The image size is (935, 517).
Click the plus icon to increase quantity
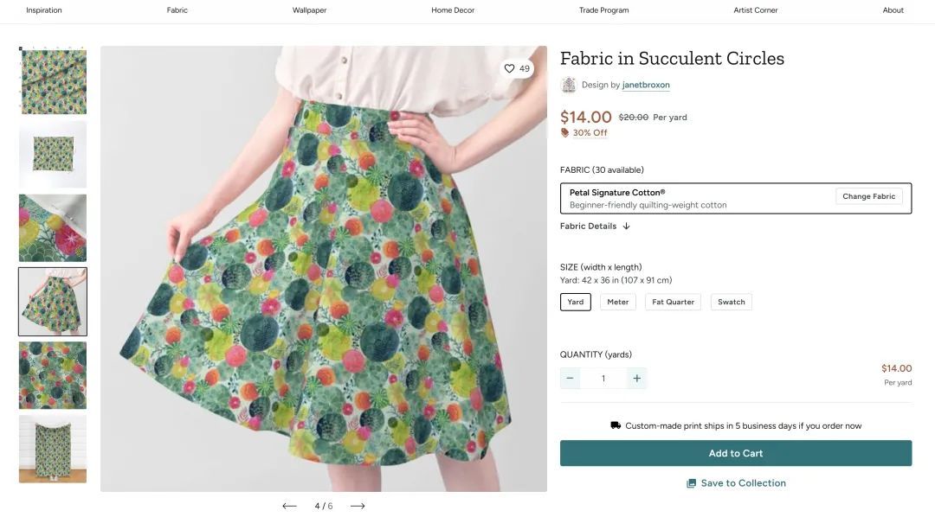coord(637,378)
